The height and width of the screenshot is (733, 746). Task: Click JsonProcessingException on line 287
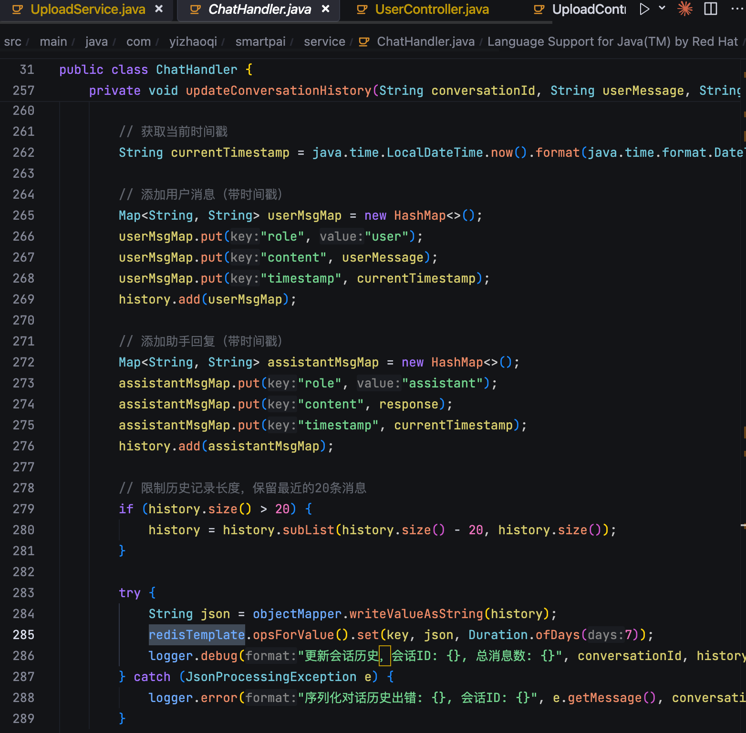coord(271,677)
